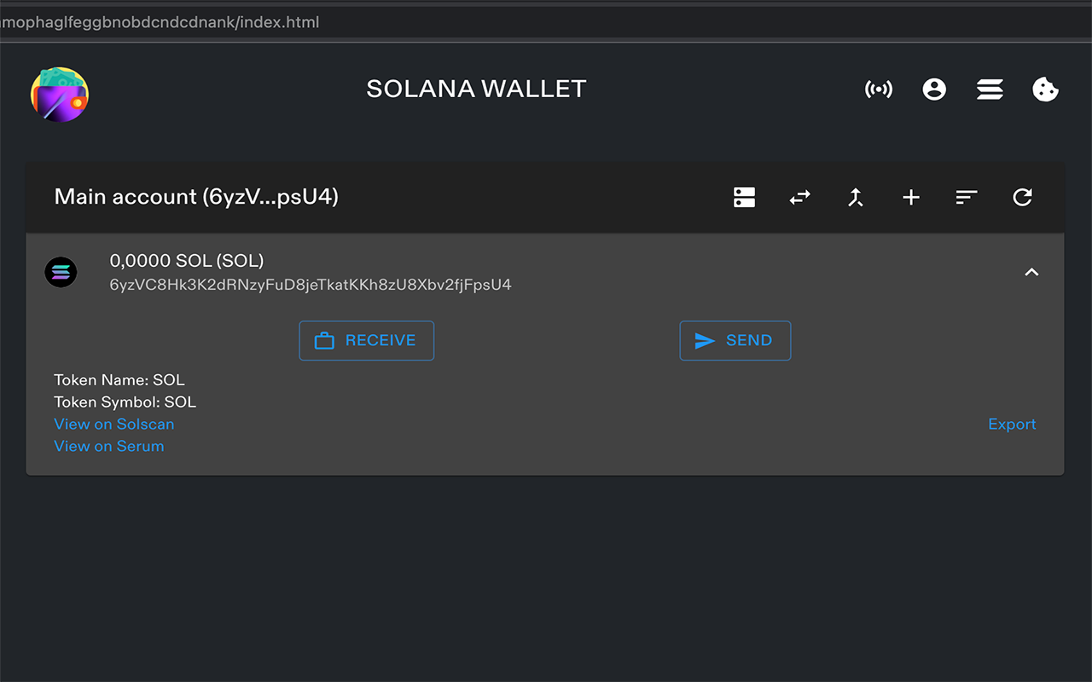The image size is (1092, 682).
Task: Click the 0,0000 SOL (SOL) balance text
Action: click(x=187, y=261)
